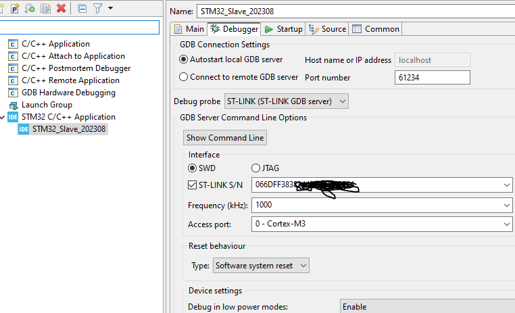Click the STM32 C/C++ Application IDE icon
This screenshot has width=515, height=313.
[13, 117]
